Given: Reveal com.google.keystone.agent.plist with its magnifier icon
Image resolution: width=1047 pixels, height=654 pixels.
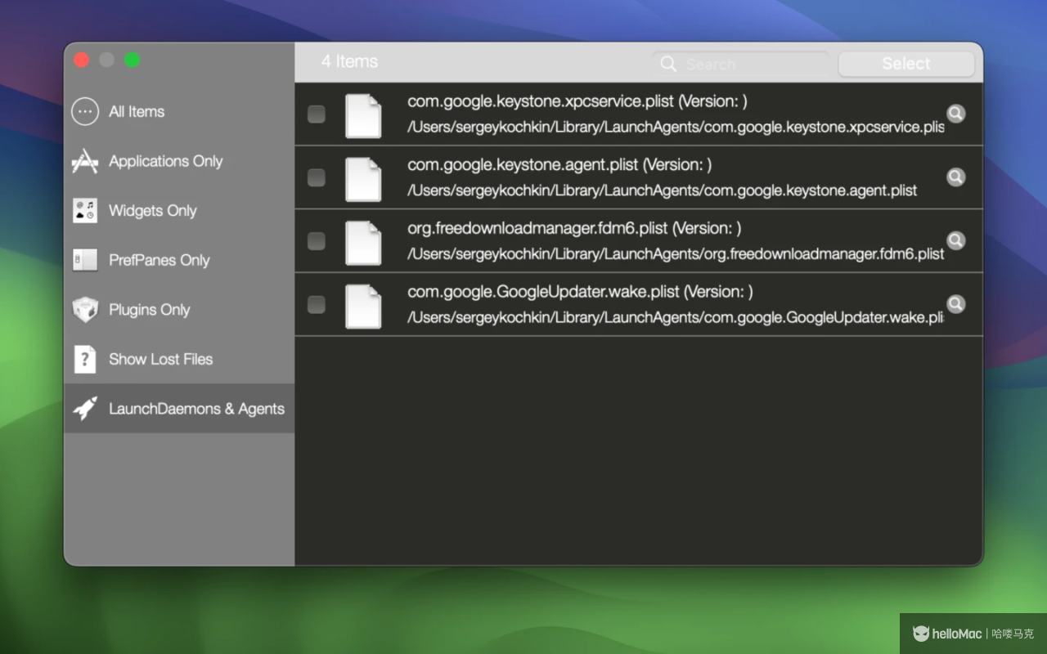Looking at the screenshot, I should click(x=955, y=177).
